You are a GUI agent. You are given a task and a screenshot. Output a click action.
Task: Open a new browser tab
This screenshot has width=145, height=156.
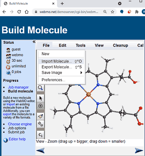click(x=62, y=4)
